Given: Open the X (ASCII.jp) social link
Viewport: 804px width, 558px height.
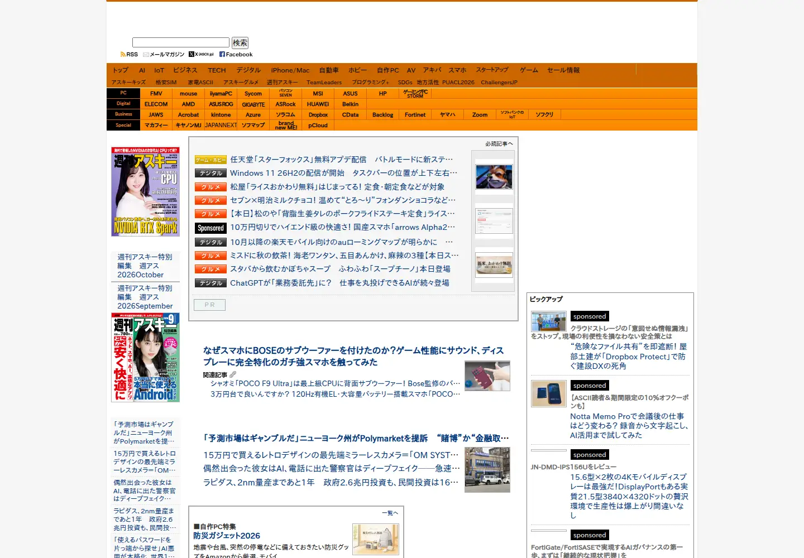Looking at the screenshot, I should coord(201,55).
